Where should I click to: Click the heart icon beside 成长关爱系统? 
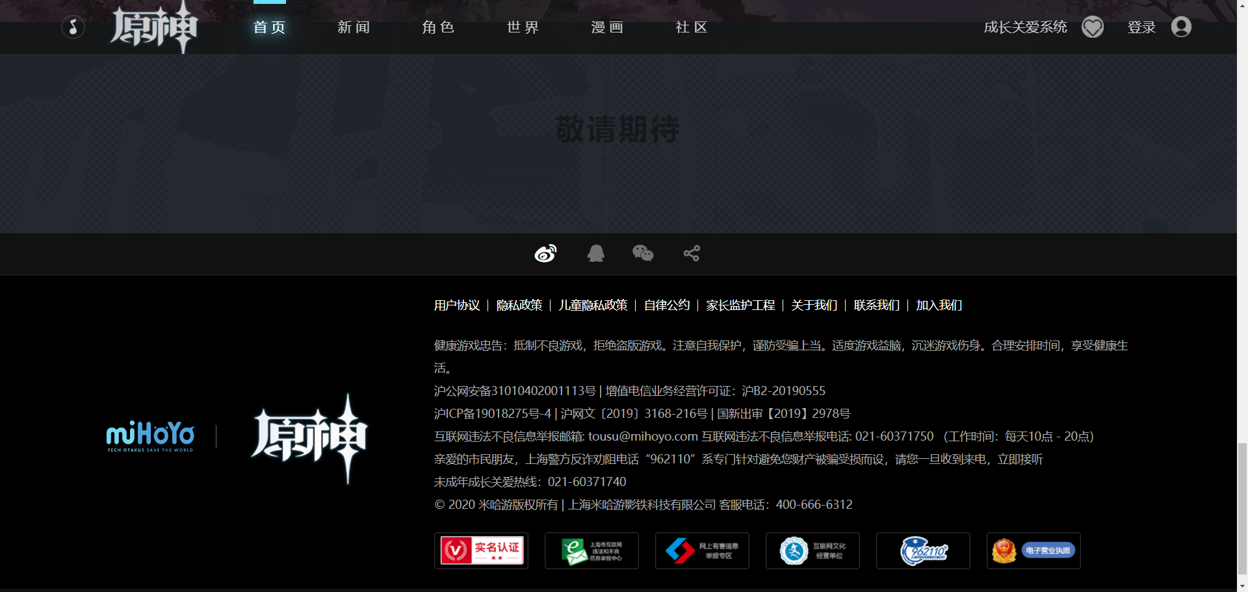[1093, 27]
